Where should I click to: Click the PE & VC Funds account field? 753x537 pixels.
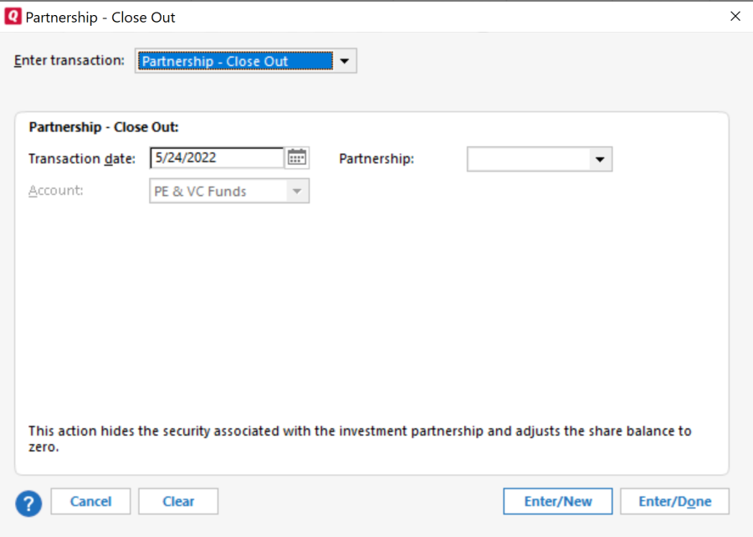218,192
